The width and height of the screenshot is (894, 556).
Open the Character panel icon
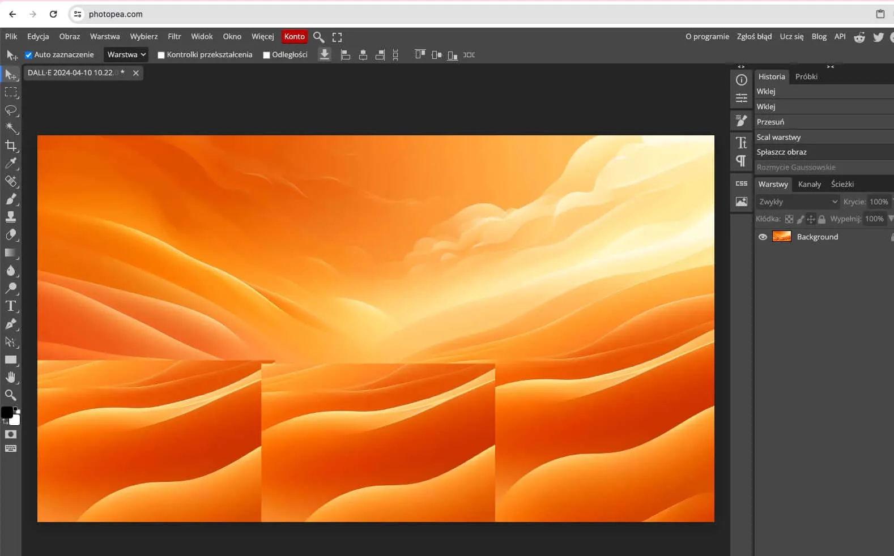(x=741, y=142)
